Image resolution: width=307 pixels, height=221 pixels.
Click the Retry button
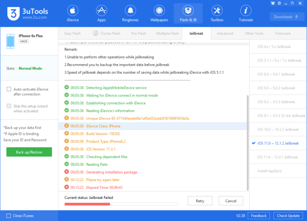coord(200,201)
